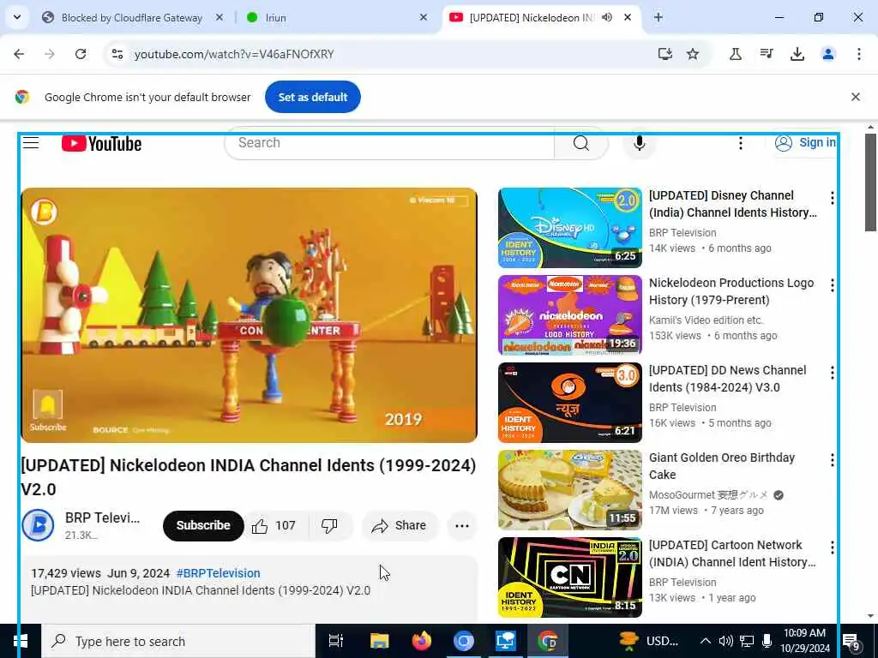Install app icon in address bar
This screenshot has height=658, width=878.
tap(665, 54)
